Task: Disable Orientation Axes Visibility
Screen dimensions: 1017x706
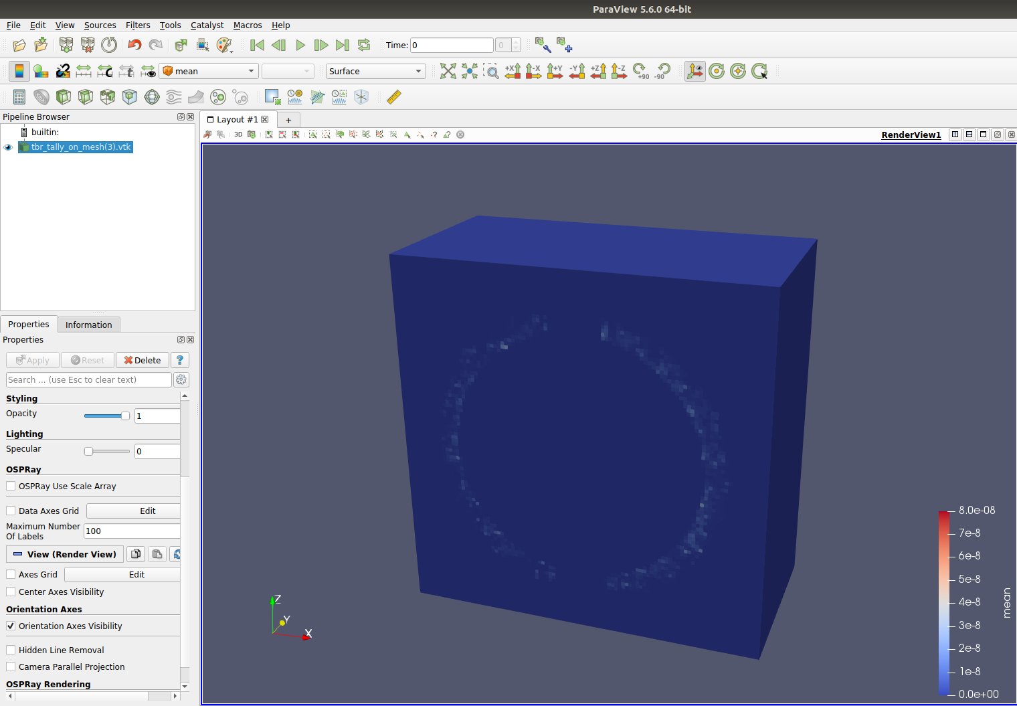Action: pos(11,626)
